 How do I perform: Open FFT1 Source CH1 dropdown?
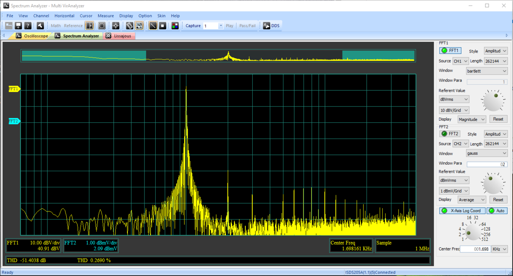coord(460,61)
